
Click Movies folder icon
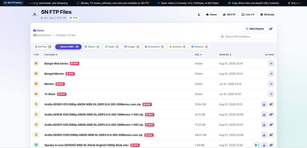coord(36,84)
